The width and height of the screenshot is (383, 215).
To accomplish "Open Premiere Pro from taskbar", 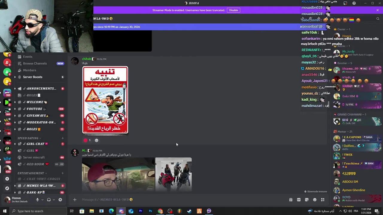I will [x=141, y=211].
